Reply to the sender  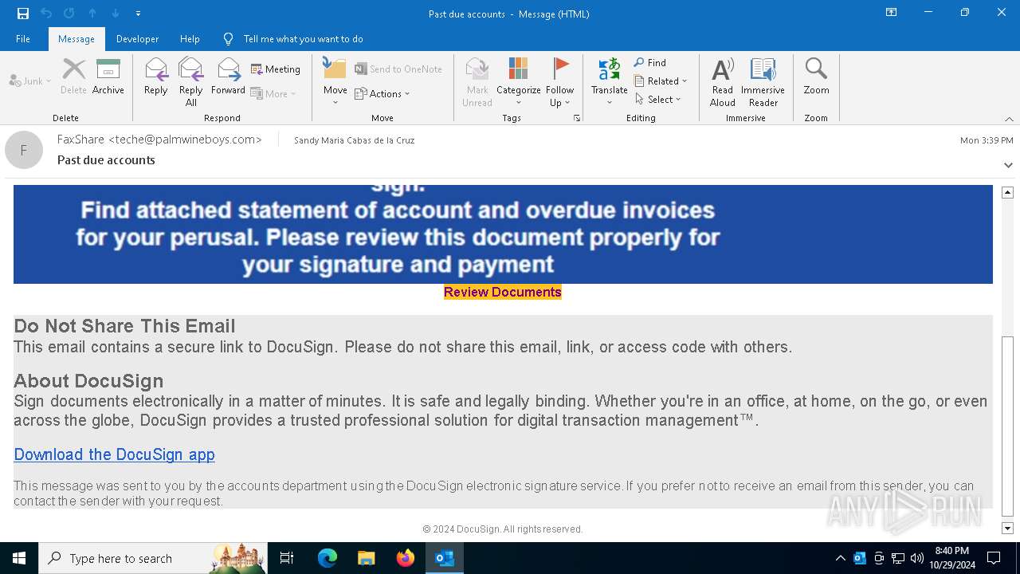click(x=156, y=77)
